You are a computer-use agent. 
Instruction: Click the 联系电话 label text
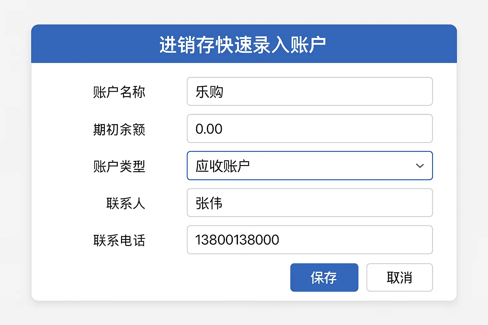(x=119, y=240)
